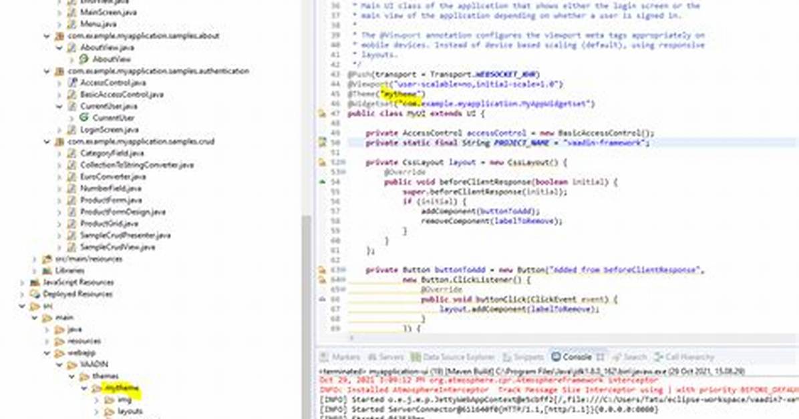The image size is (799, 419).
Task: Collapse the webapp folder arrow
Action: [47, 353]
